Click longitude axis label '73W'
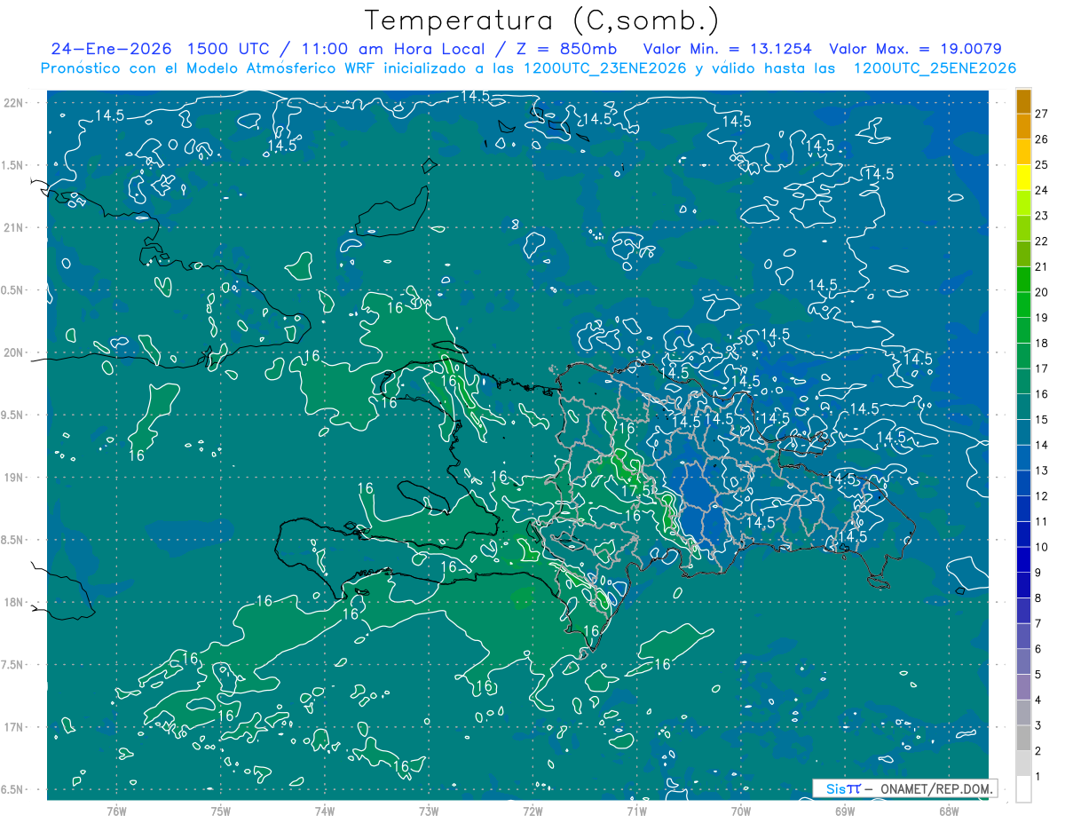Image resolution: width=1065 pixels, height=823 pixels. (x=428, y=811)
